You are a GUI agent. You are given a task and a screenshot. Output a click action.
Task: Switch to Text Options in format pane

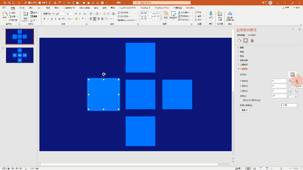(x=252, y=35)
